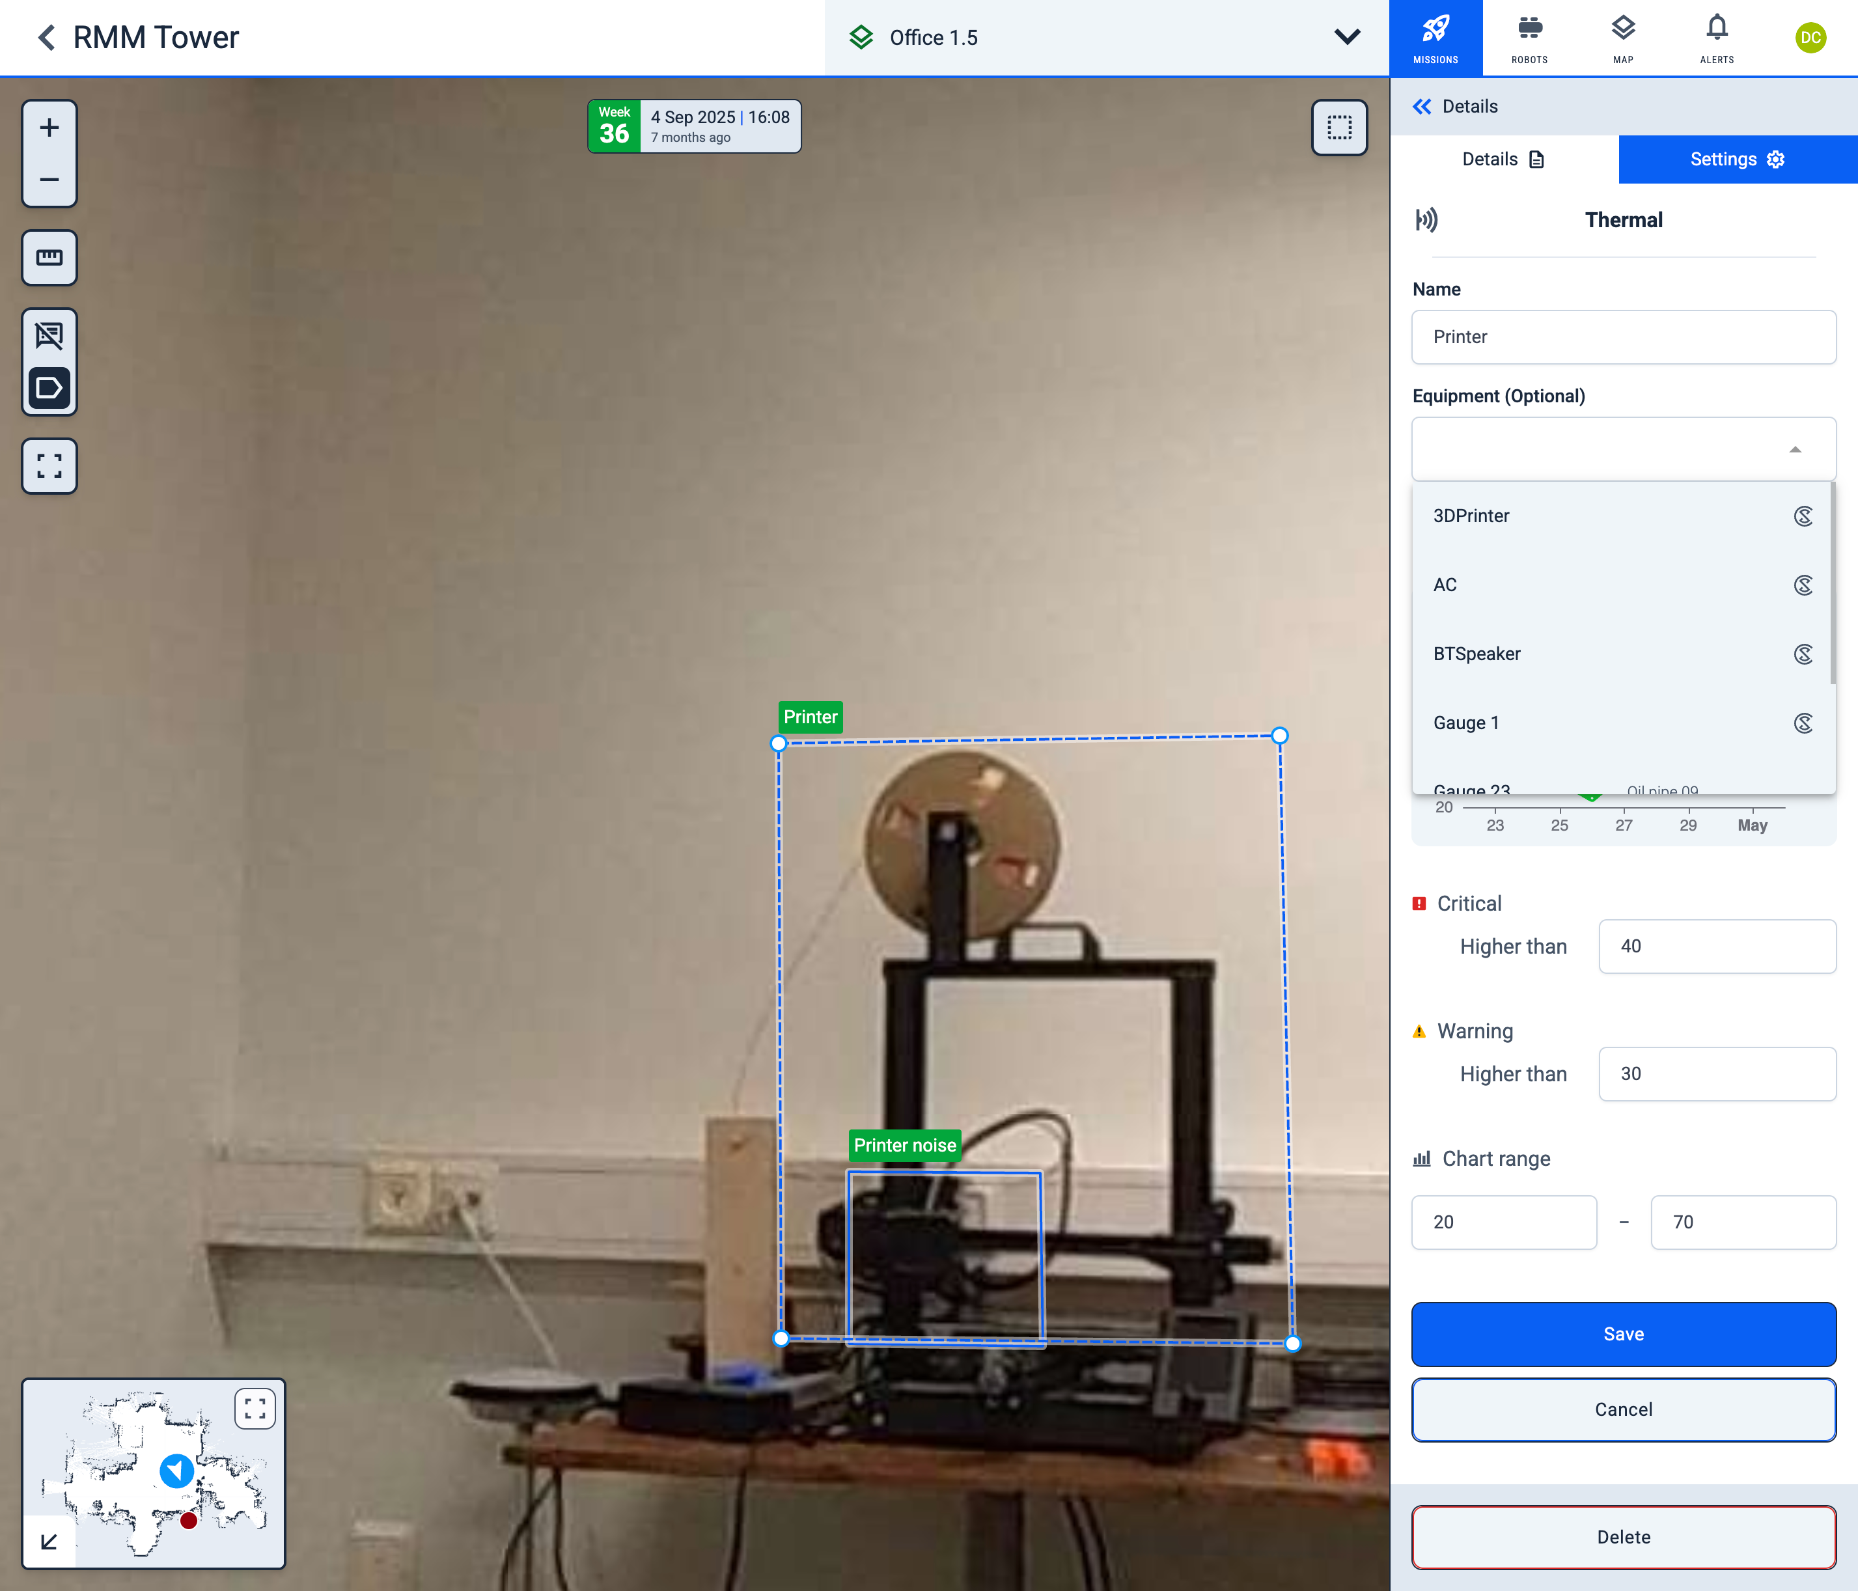Cancel the settings changes
The height and width of the screenshot is (1591, 1858).
point(1623,1410)
